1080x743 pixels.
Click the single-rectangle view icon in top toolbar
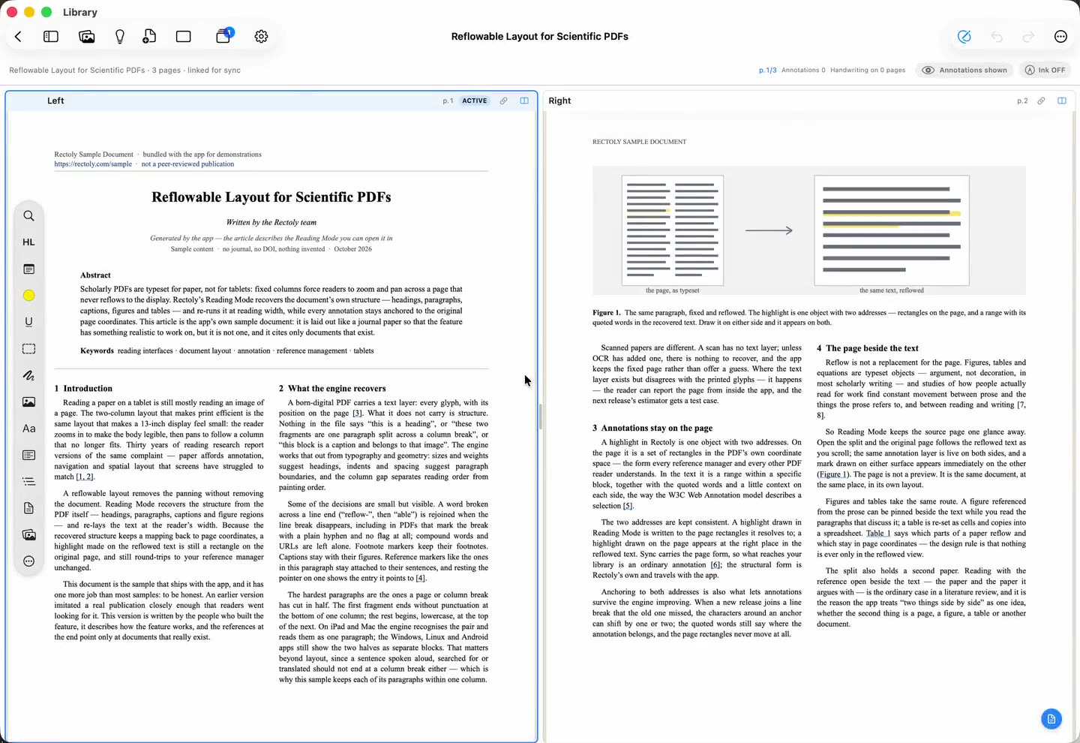tap(184, 36)
